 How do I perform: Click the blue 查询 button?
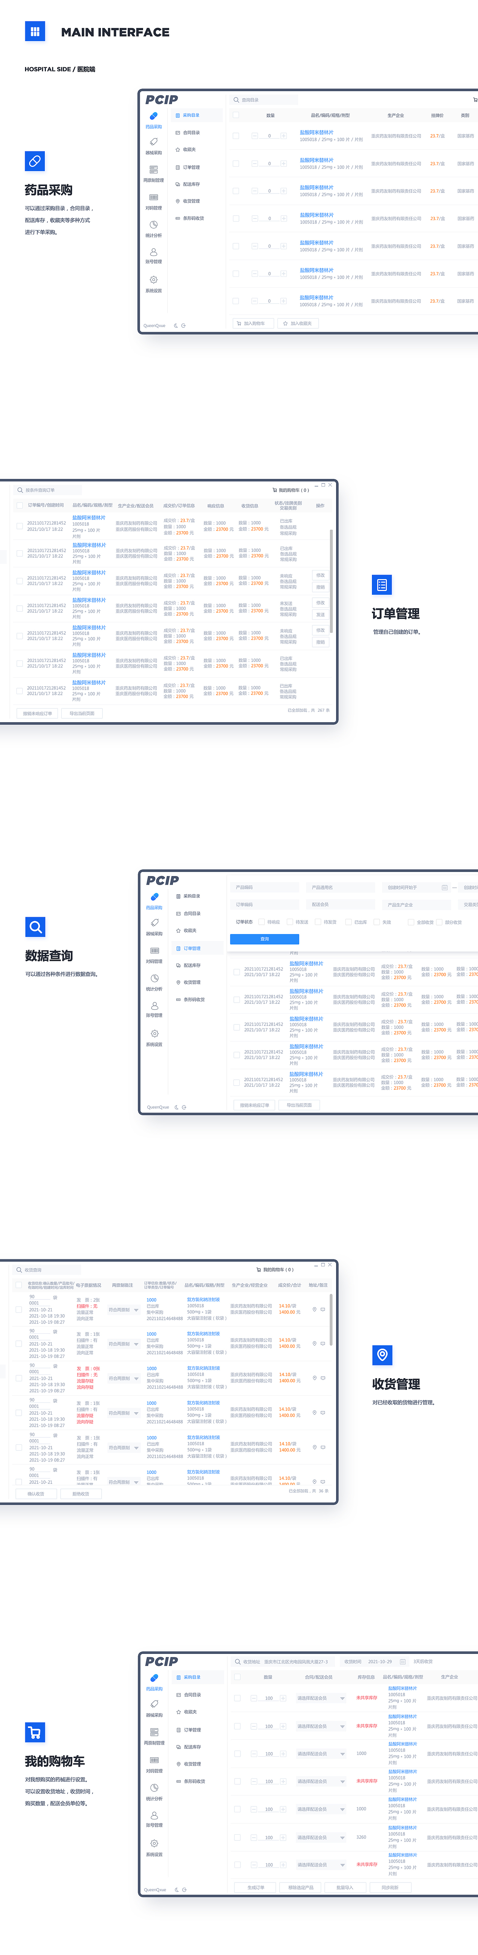[x=265, y=939]
